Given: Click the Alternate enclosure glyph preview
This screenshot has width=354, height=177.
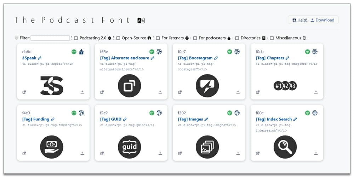Looking at the screenshot, I should click(x=129, y=86).
